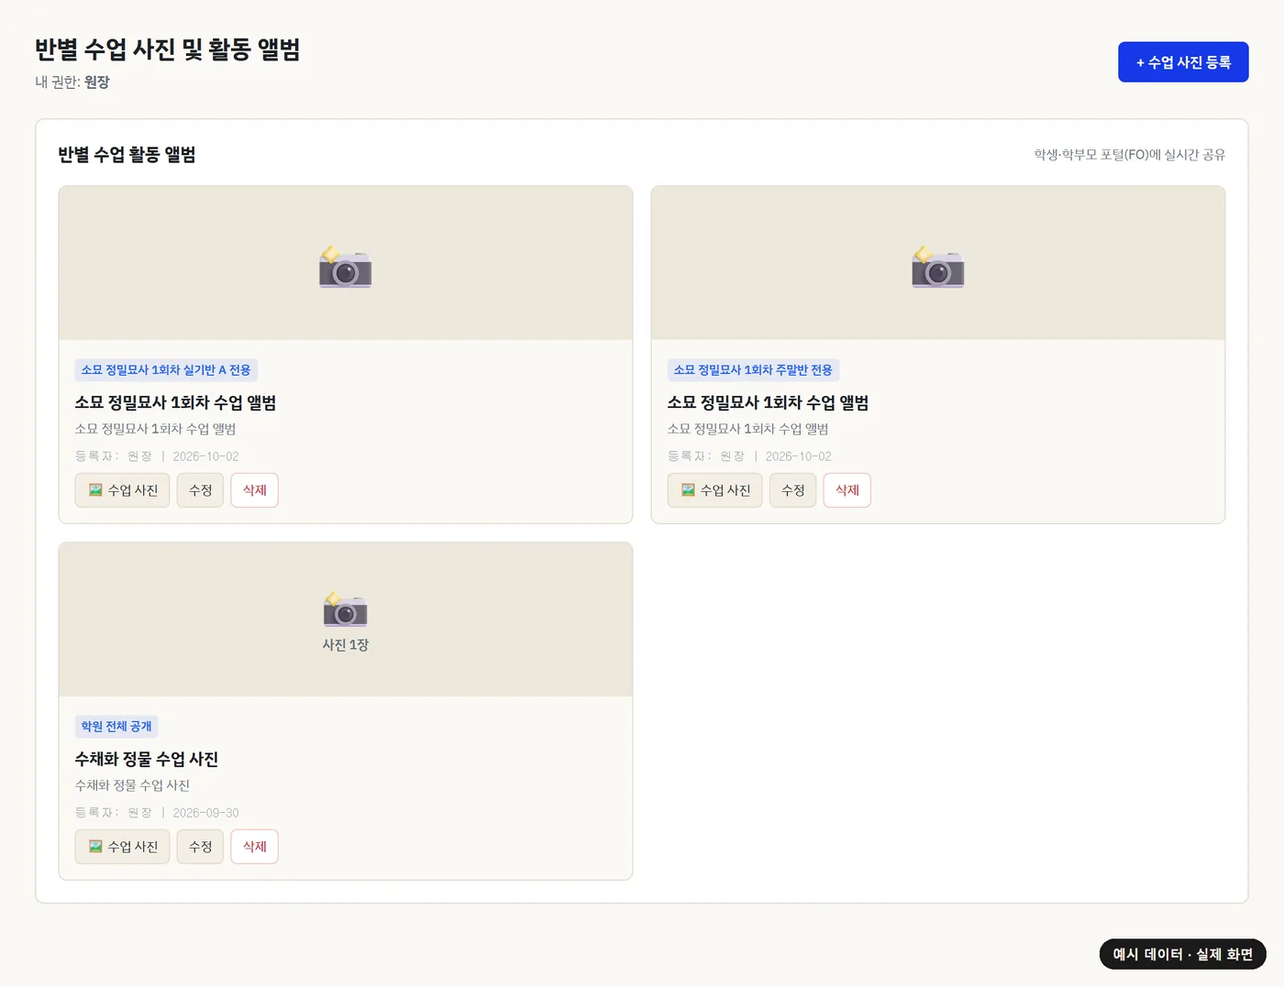
Task: Delete the 수채화 정물 수업 사진 album
Action: (x=254, y=847)
